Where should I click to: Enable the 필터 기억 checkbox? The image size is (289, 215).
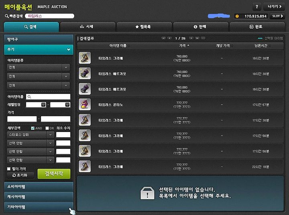(9, 169)
